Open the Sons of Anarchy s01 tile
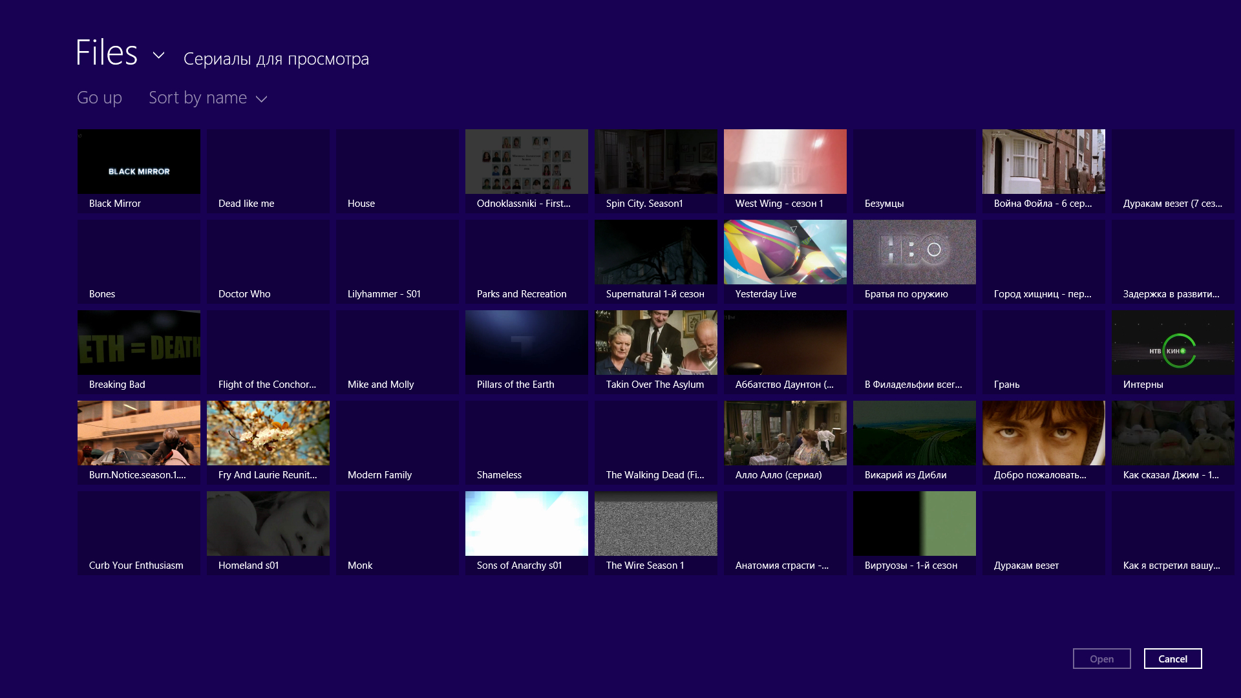 click(526, 533)
